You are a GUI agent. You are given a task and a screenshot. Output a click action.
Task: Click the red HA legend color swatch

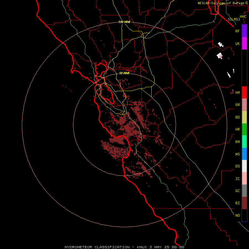[244, 92]
